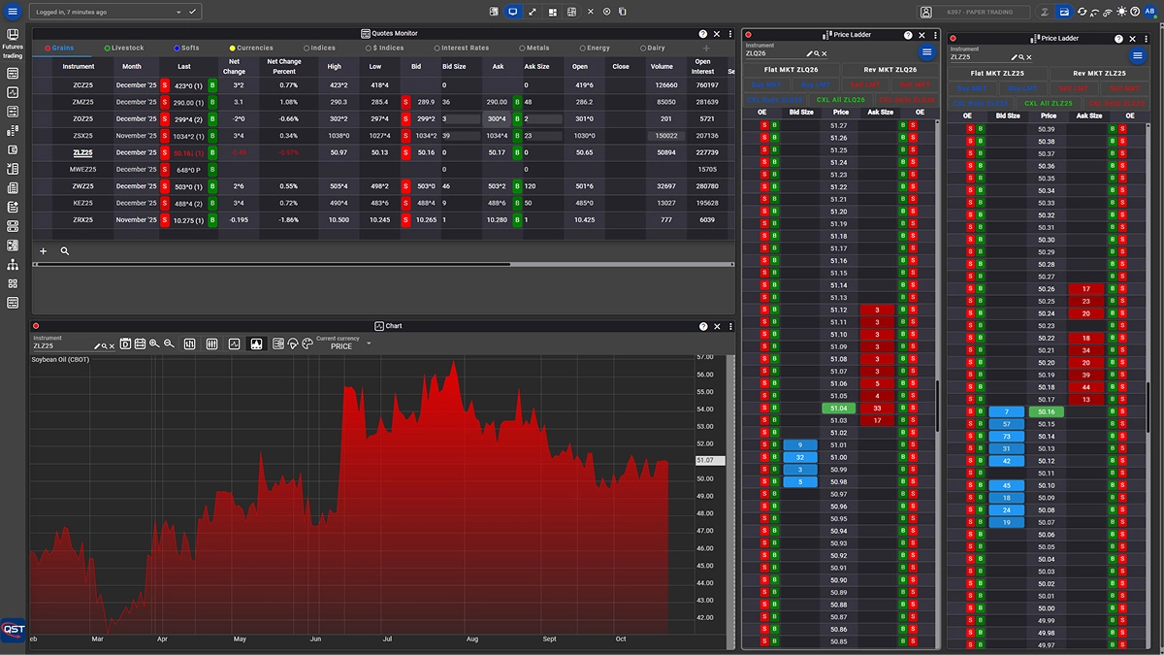Open the ZLQ26 Price Ladder blue menu button
Image resolution: width=1164 pixels, height=655 pixels.
927,51
